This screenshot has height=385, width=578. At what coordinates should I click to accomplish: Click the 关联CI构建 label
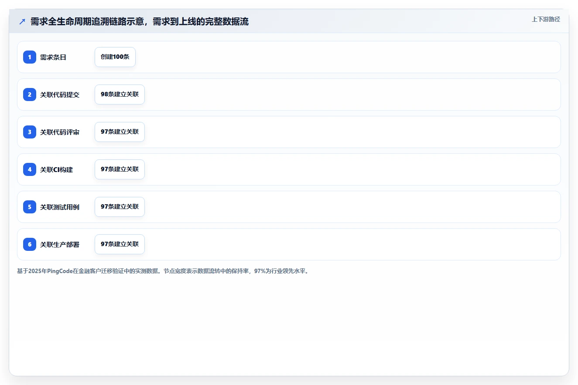point(57,170)
